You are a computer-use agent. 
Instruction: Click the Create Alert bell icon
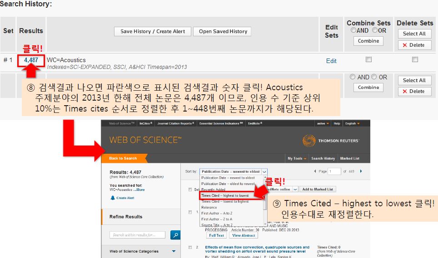[113, 198]
